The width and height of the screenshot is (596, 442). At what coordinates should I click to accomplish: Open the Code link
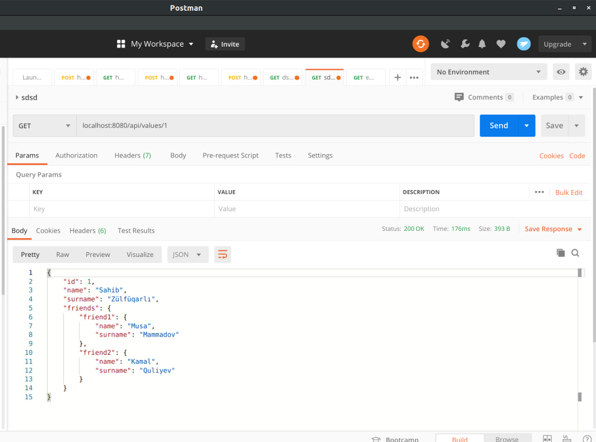point(577,156)
